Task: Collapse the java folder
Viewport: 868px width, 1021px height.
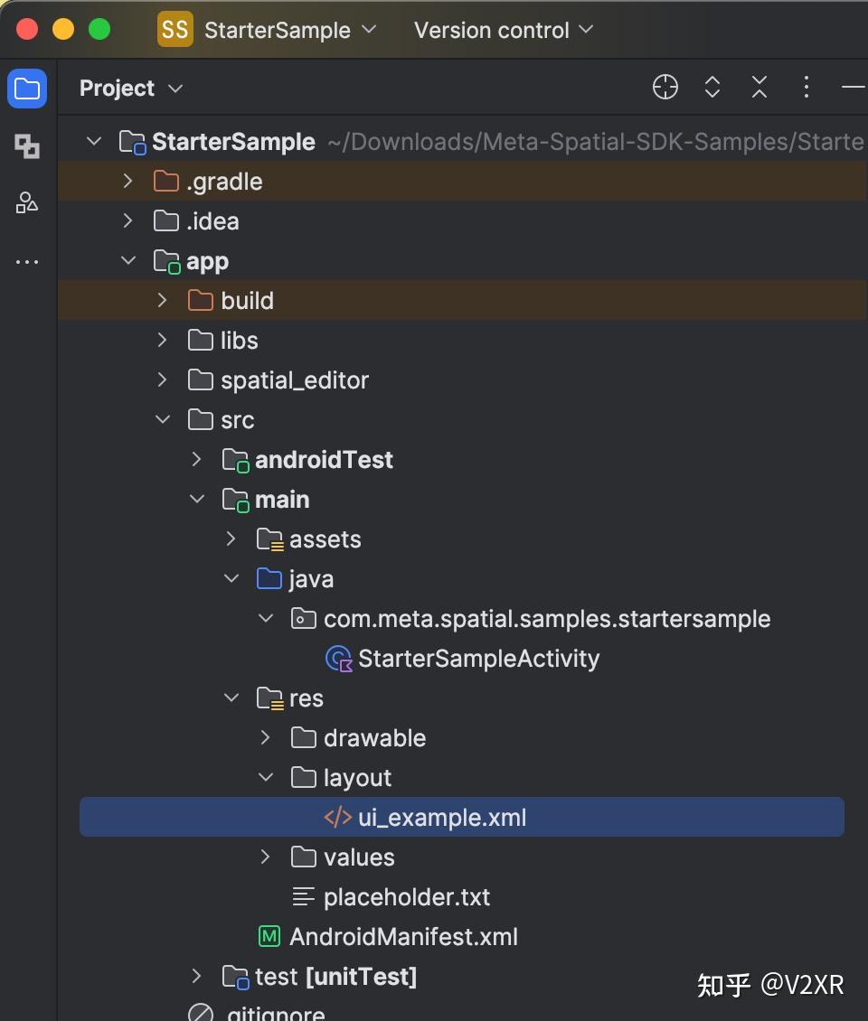Action: point(231,578)
